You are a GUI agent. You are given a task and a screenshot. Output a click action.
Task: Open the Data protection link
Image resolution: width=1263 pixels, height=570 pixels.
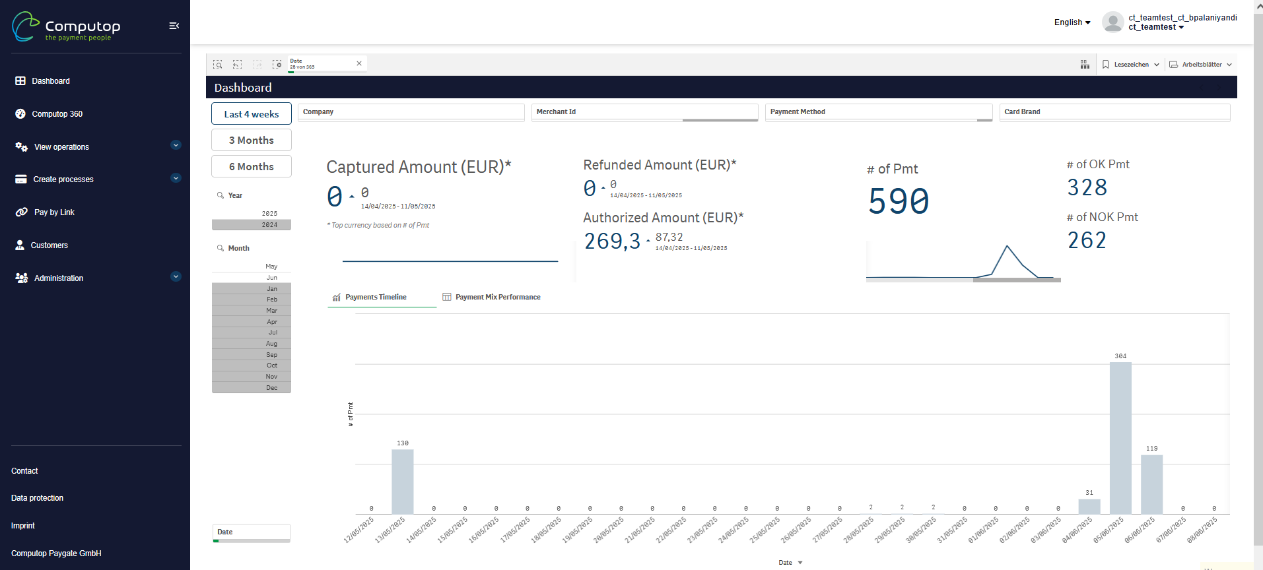(x=38, y=498)
